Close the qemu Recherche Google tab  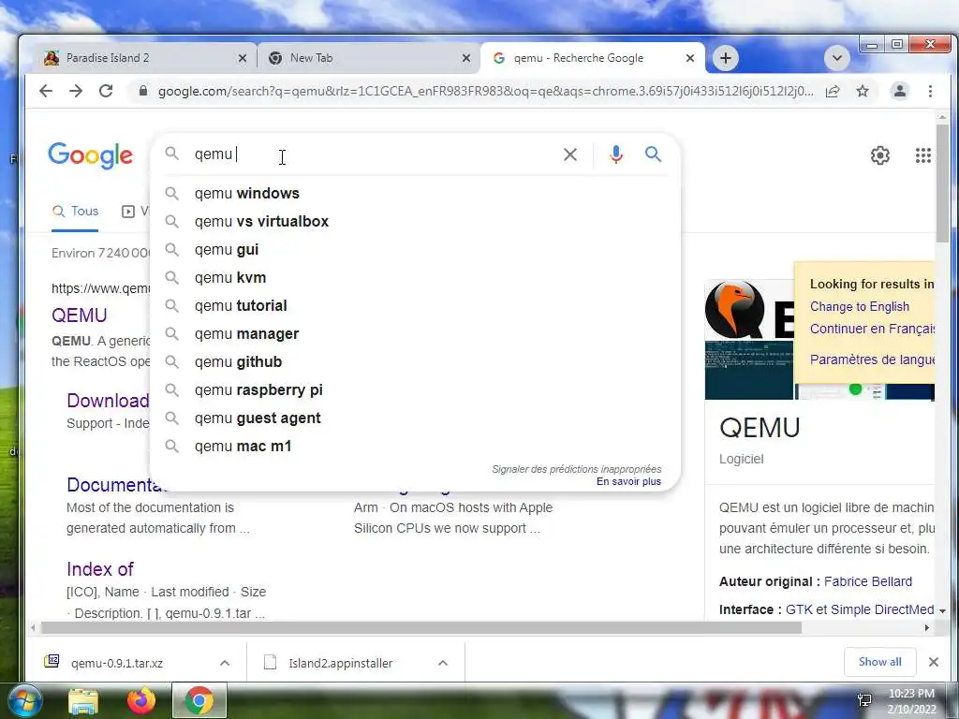pos(690,58)
